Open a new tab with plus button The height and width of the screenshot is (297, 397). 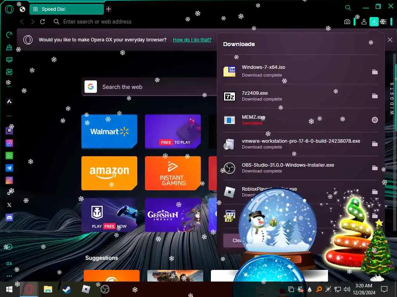pyautogui.click(x=109, y=9)
